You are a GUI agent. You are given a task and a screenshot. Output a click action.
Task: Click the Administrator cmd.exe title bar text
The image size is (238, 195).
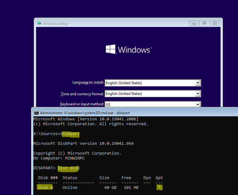pyautogui.click(x=85, y=113)
